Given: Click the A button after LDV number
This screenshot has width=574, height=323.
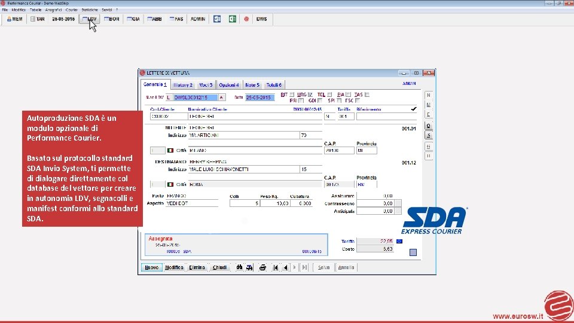Looking at the screenshot, I should coord(221,97).
